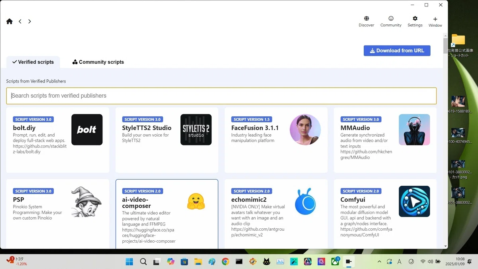
Task: Click the StyleTTS2 Studio logo thumbnail
Action: (196, 130)
